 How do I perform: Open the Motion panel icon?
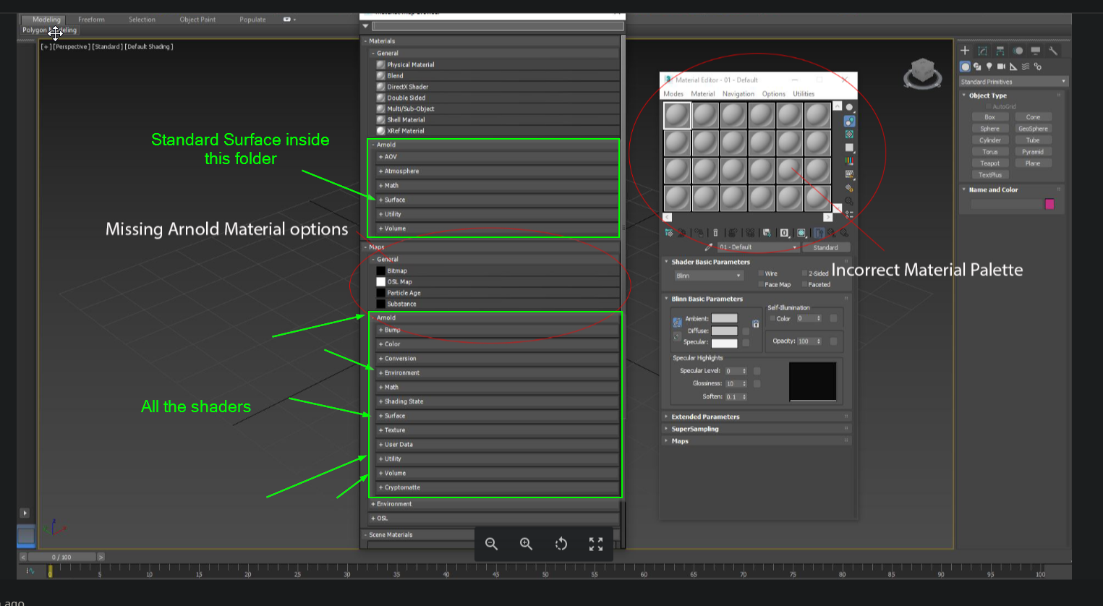coord(1018,51)
